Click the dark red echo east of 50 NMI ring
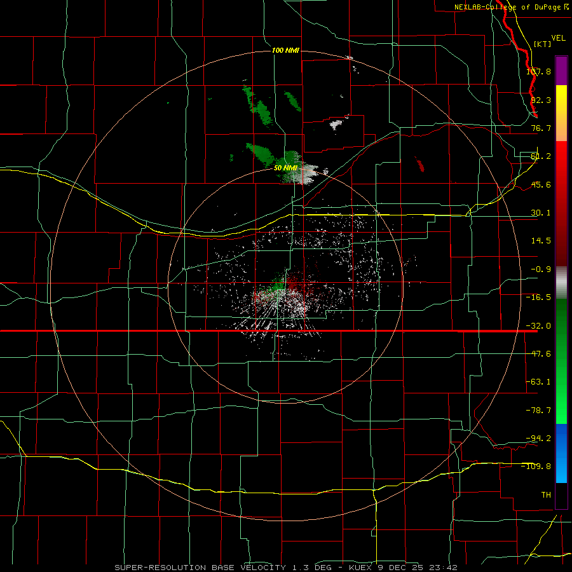Viewport: 572px width, 572px height. (419, 164)
